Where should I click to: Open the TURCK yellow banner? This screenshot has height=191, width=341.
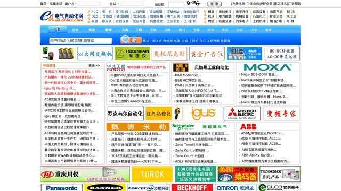152,174
